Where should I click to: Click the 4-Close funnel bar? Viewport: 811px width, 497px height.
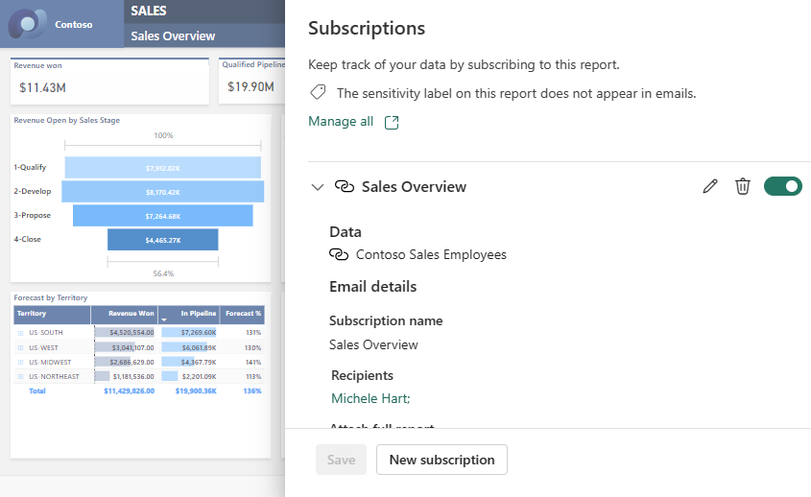coord(163,240)
